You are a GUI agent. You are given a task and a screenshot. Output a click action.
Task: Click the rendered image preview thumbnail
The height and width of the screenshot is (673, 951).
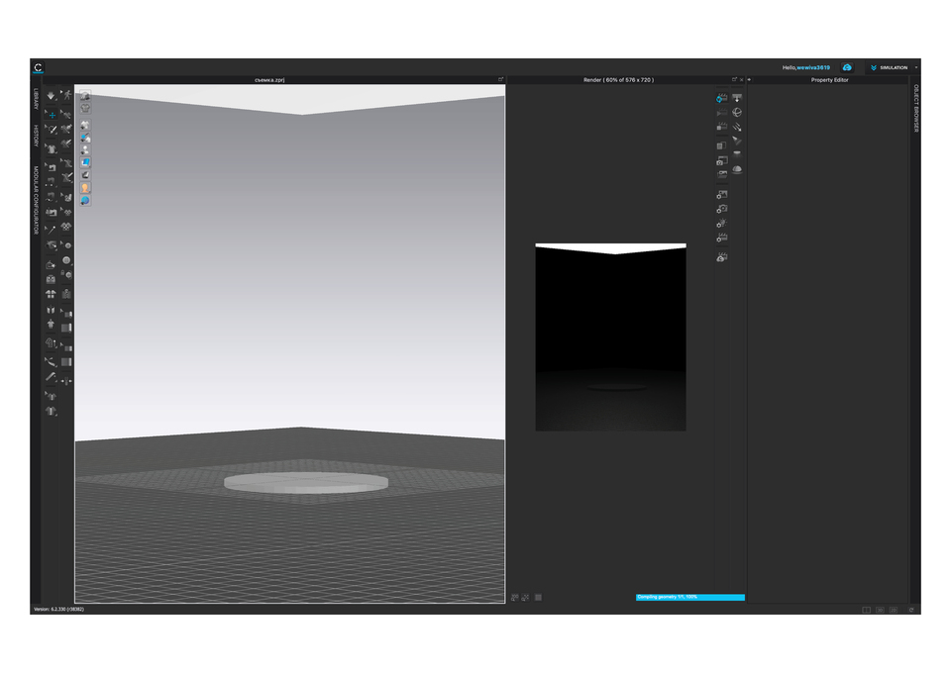click(x=611, y=337)
